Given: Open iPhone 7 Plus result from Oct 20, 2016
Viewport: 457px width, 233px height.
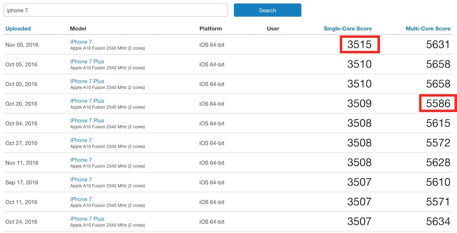Looking at the screenshot, I should click(87, 101).
